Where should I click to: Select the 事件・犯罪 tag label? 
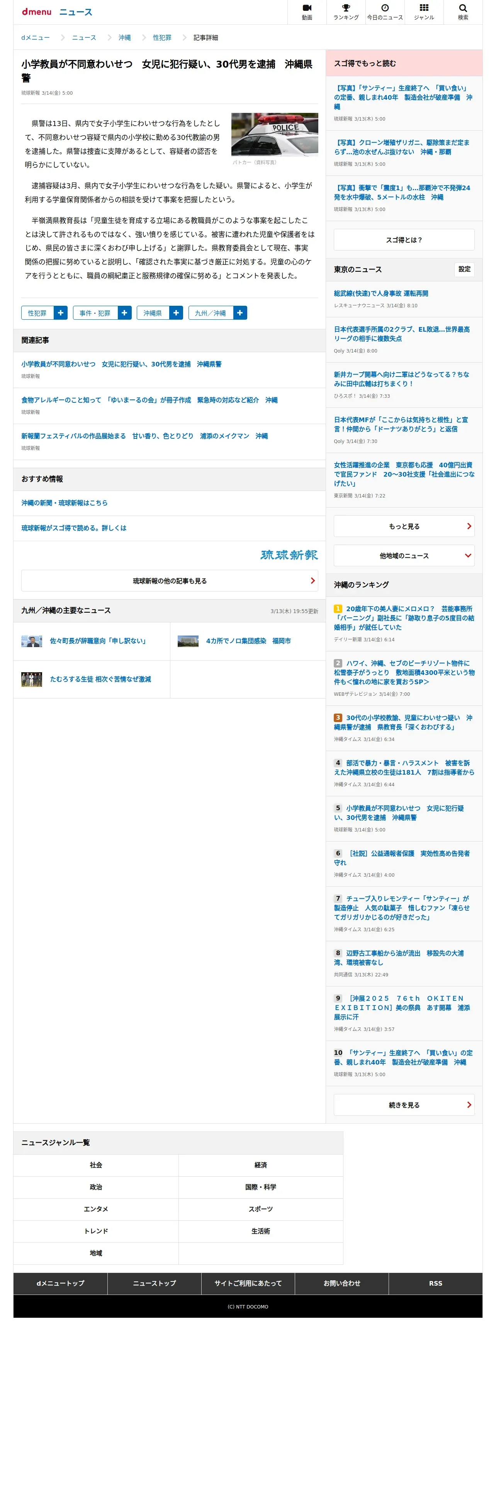coord(95,313)
